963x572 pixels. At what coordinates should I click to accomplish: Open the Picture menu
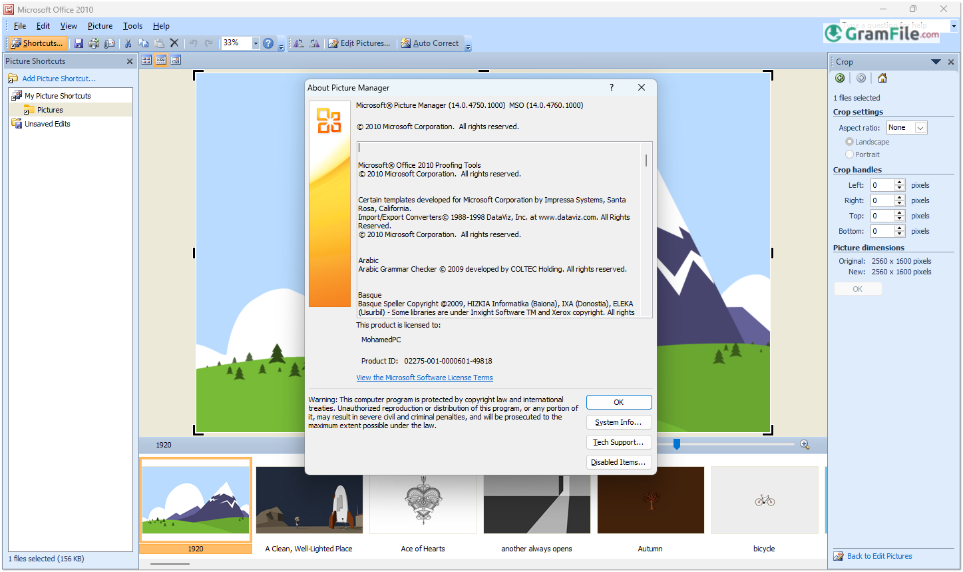pyautogui.click(x=100, y=26)
